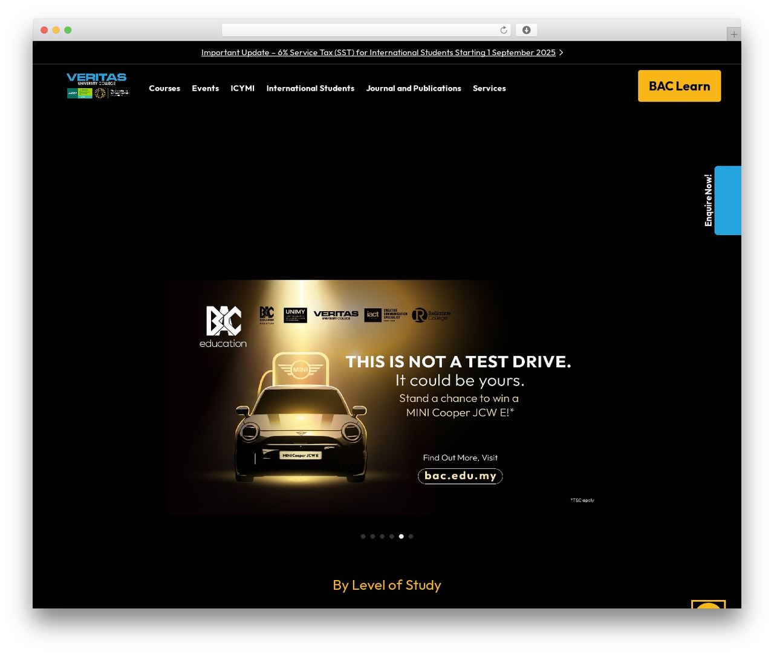Click the Veritas University College logo
This screenshot has width=774, height=655.
97,86
